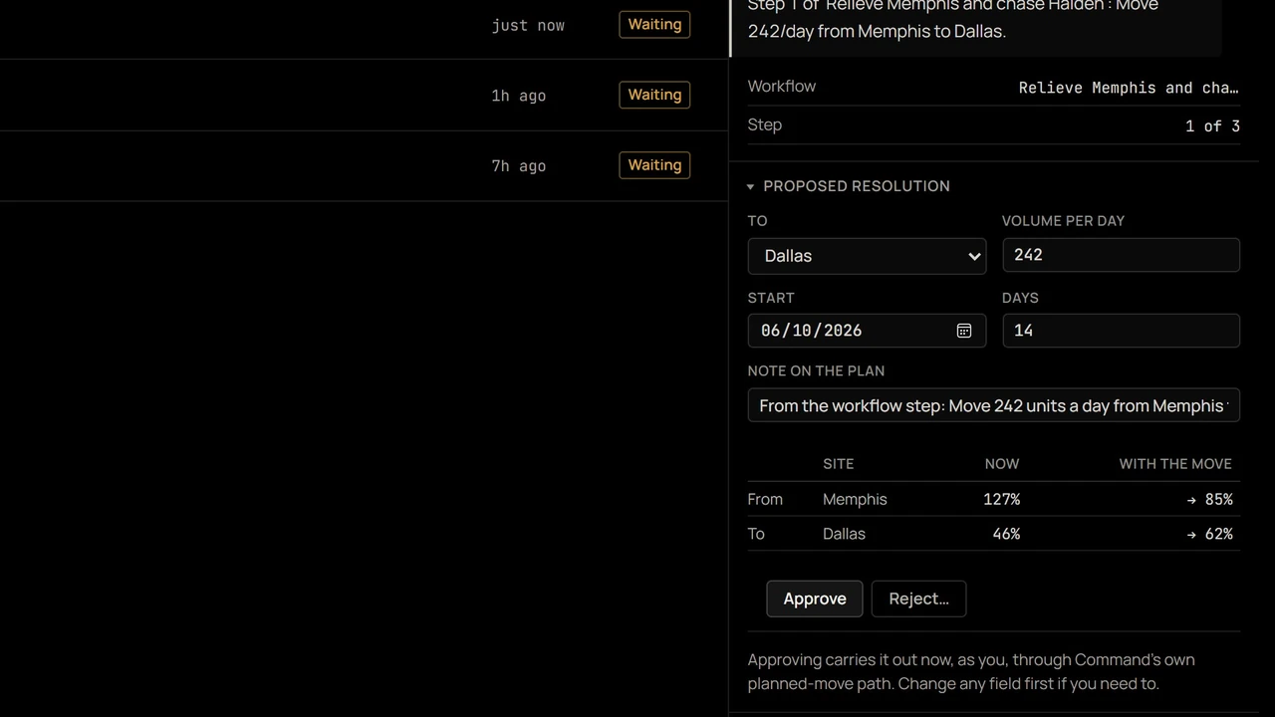Open the To destination dropdown showing Dallas
1275x717 pixels.
(x=867, y=256)
